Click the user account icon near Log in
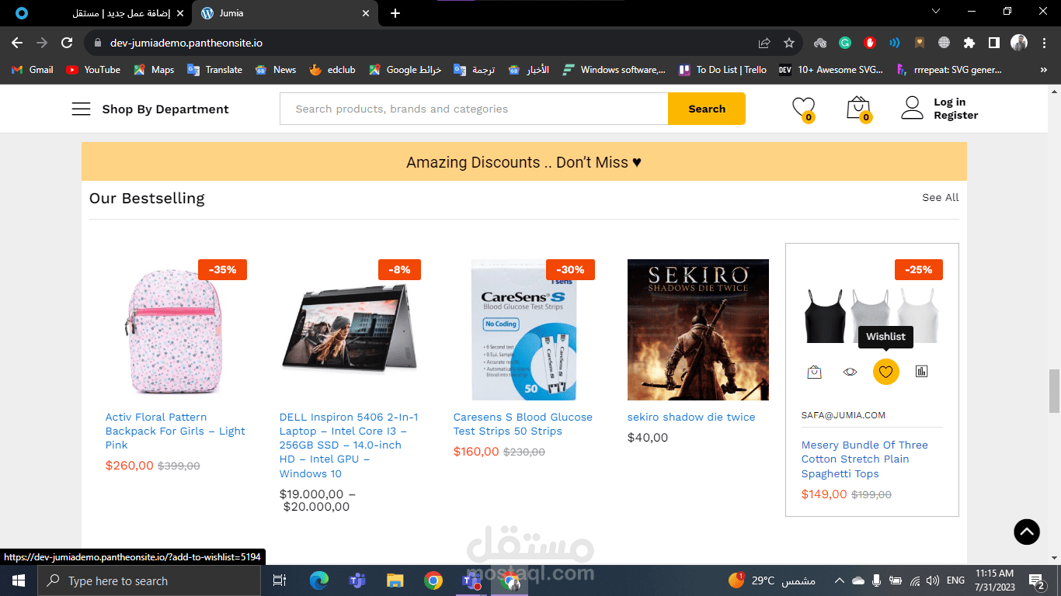Screen dimensions: 1061x596 pos(912,108)
